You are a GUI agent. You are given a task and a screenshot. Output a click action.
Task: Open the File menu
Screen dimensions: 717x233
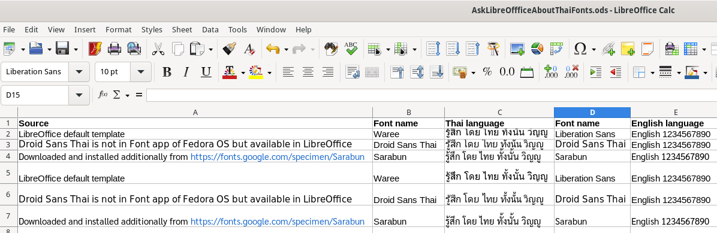tap(8, 29)
